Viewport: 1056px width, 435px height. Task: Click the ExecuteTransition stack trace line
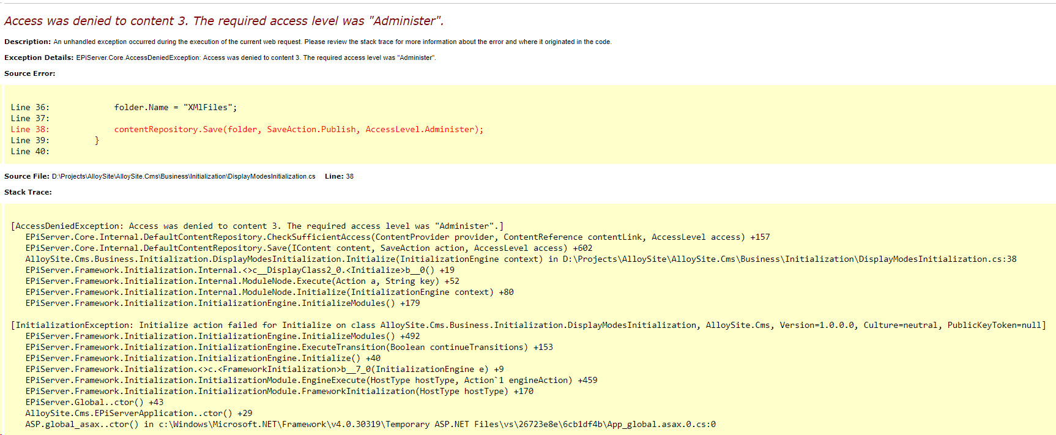coord(289,347)
